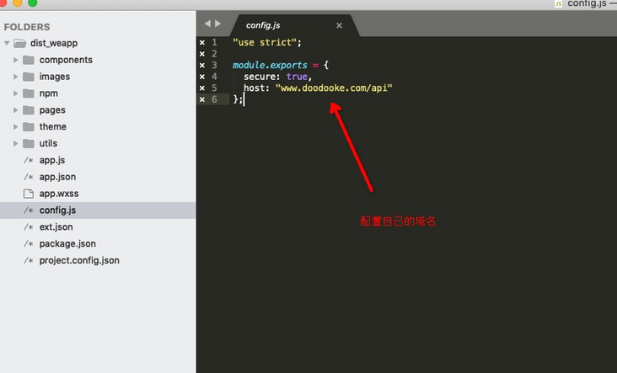
Task: Expand the npm folder
Action: pyautogui.click(x=16, y=93)
